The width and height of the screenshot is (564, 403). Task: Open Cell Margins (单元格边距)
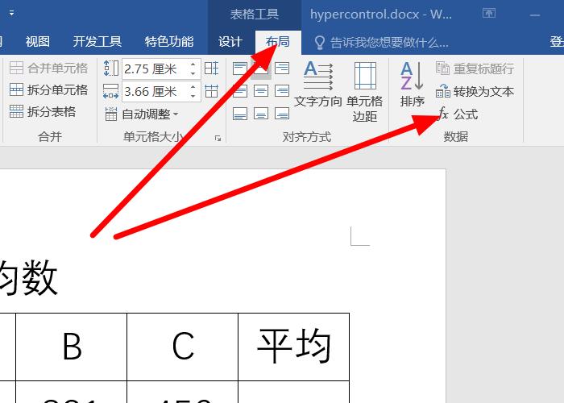365,92
